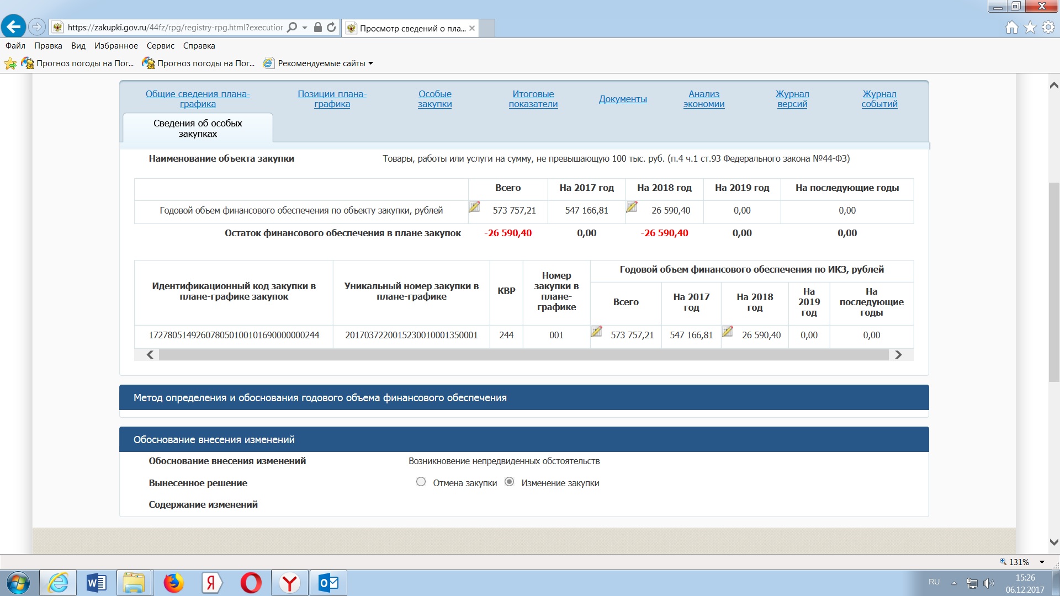Click edit pencil icon beside 26 590,40 in top table
The image size is (1060, 596).
click(x=632, y=207)
